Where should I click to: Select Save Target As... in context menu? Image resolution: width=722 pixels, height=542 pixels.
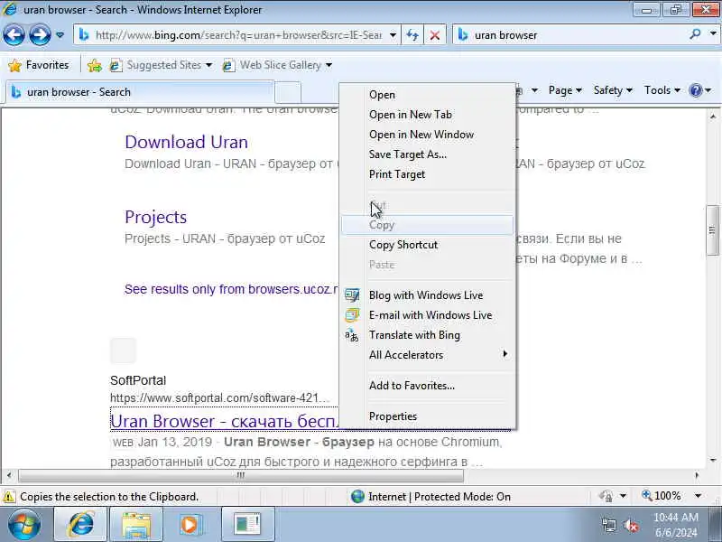click(427, 154)
